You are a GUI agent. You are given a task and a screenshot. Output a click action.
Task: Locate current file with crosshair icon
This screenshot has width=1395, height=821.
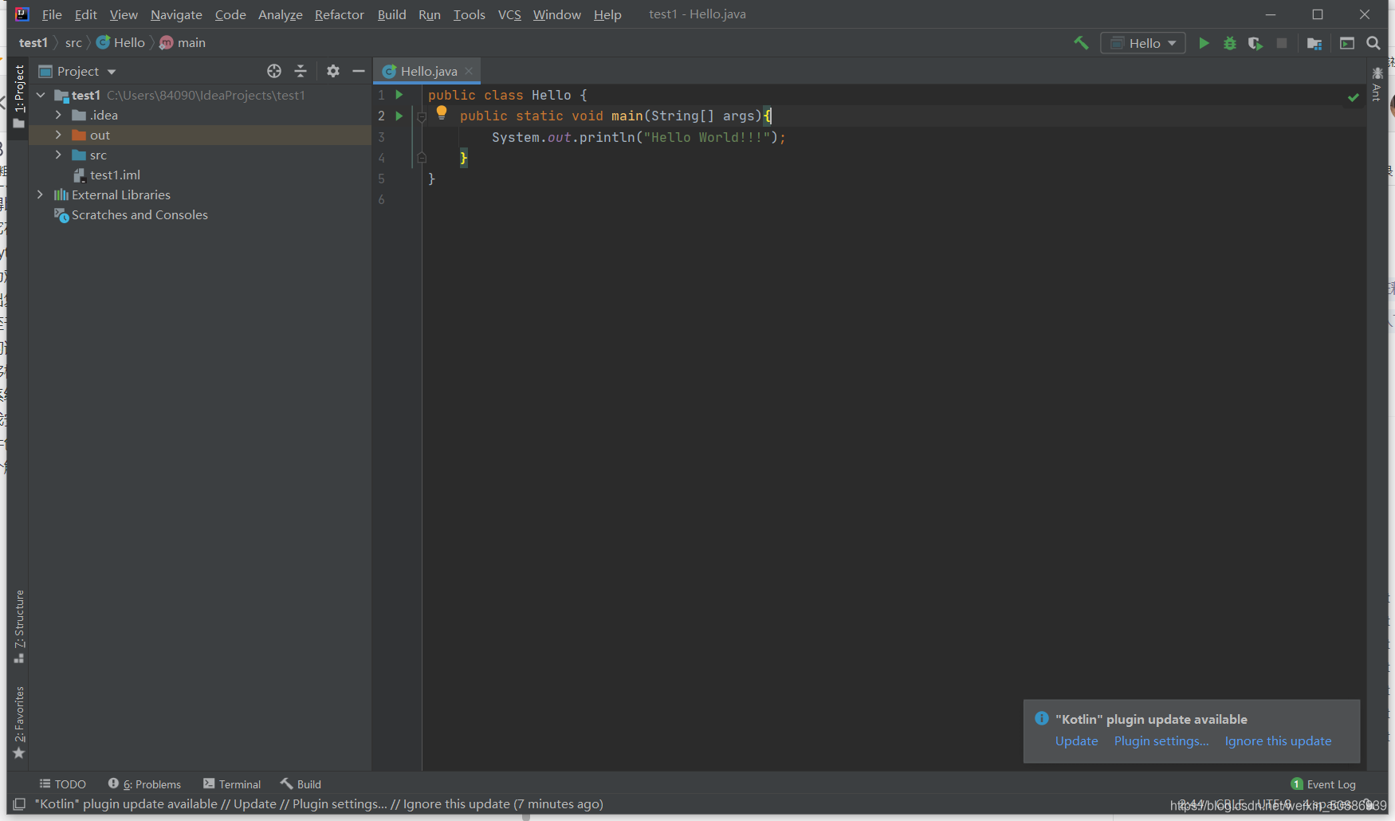pyautogui.click(x=274, y=71)
